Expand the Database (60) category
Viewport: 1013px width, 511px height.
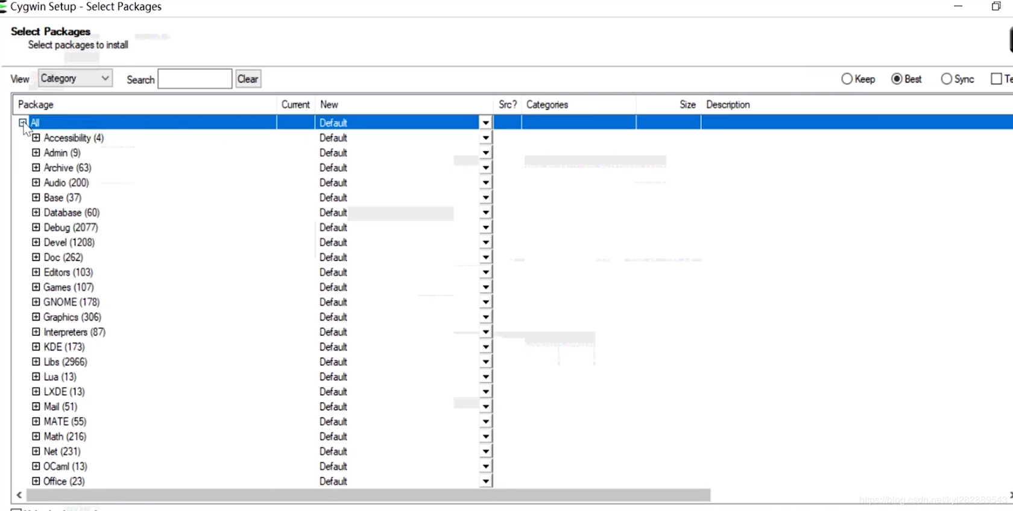tap(36, 212)
